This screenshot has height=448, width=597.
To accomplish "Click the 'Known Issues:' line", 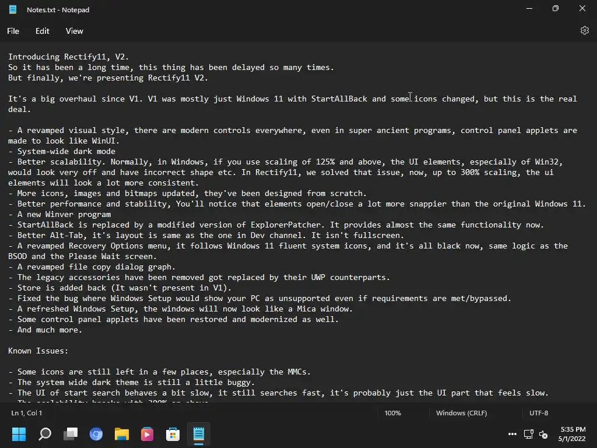I will click(38, 351).
